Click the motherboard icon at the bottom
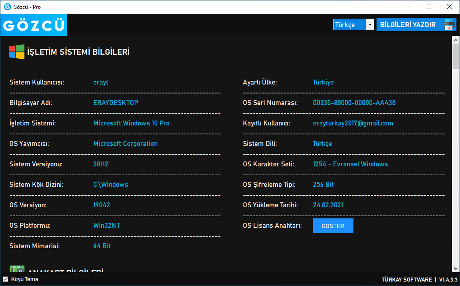 click(x=17, y=269)
